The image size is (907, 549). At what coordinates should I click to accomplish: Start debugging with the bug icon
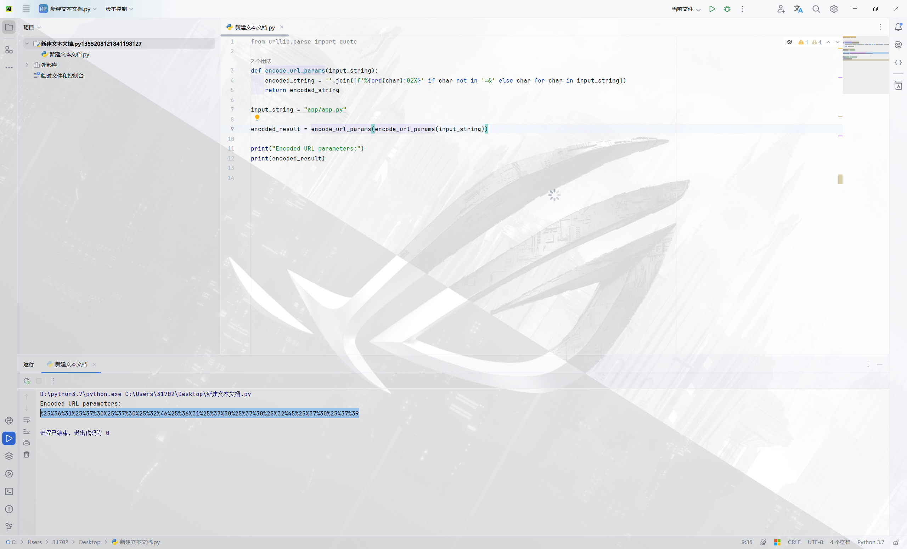click(727, 9)
